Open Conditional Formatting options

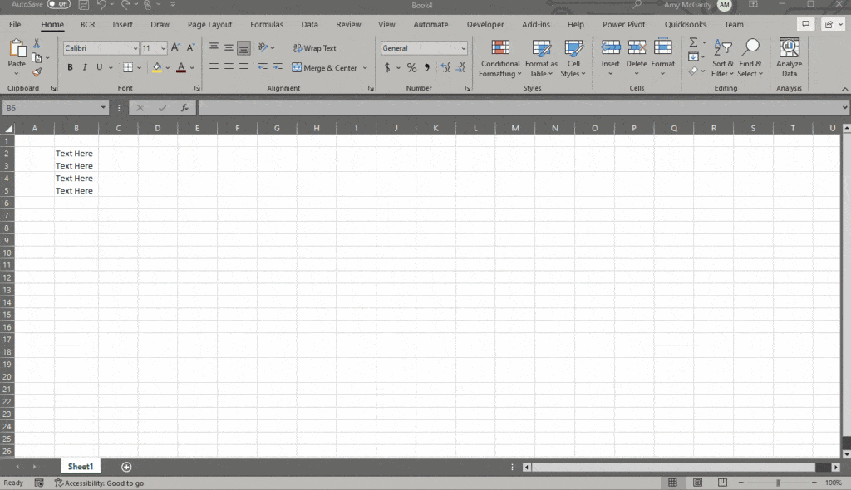[499, 60]
